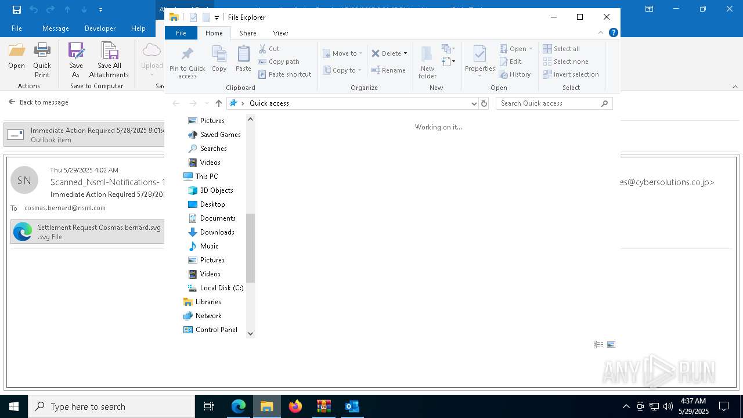
Task: Click Outlook Save As icon
Action: 76,60
